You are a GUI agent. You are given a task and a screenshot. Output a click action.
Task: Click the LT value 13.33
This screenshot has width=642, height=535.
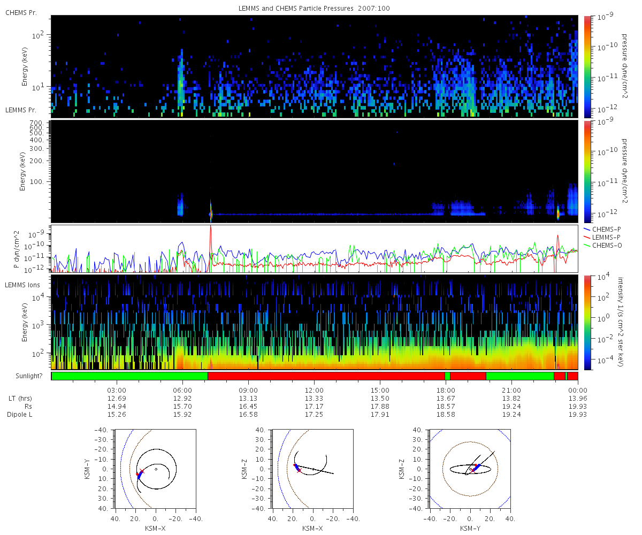(x=314, y=399)
